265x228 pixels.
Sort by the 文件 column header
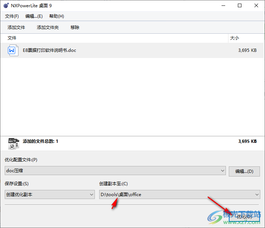pos(114,38)
